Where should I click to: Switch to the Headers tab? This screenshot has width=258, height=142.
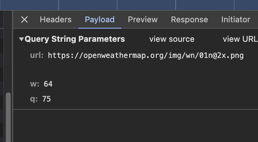tap(56, 20)
